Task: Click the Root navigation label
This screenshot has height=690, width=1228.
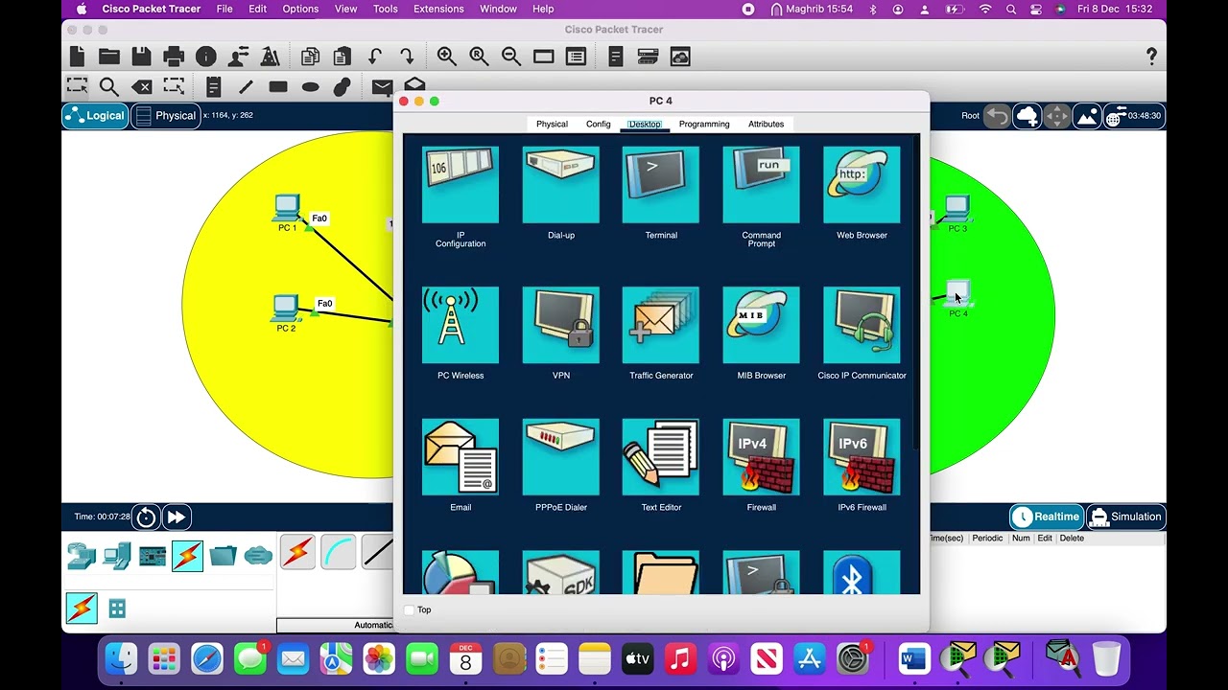Action: tap(971, 116)
